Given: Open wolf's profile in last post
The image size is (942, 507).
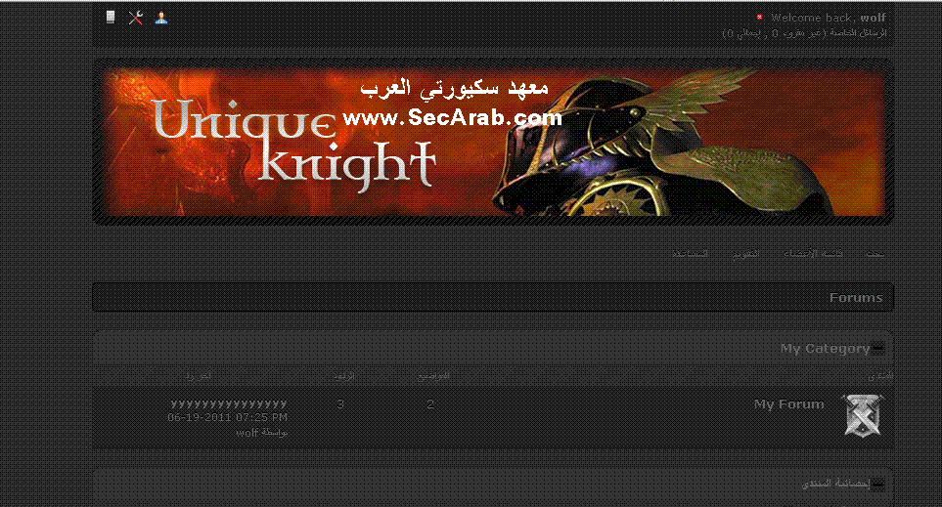Looking at the screenshot, I should [x=247, y=433].
